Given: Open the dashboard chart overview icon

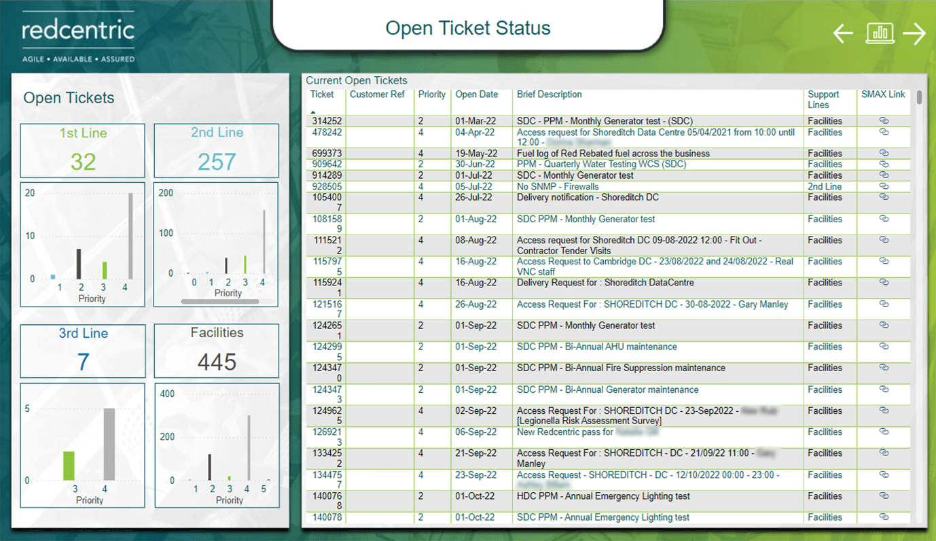Looking at the screenshot, I should click(x=880, y=33).
